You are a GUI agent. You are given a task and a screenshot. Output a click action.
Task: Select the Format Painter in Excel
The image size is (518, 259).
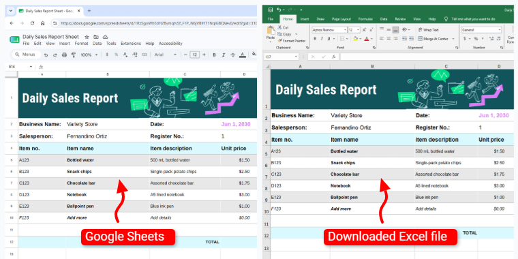point(292,41)
